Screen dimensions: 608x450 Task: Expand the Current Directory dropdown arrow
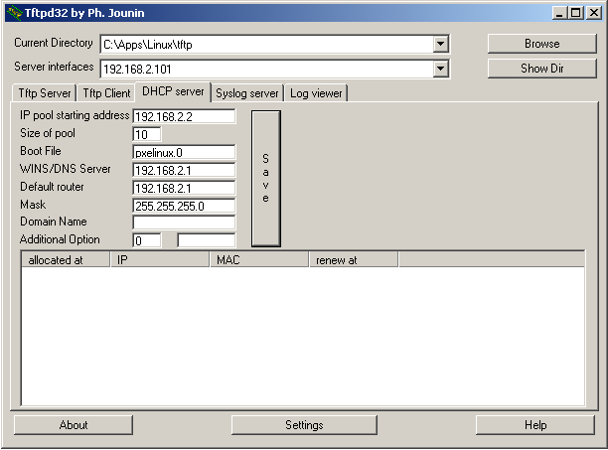[440, 44]
